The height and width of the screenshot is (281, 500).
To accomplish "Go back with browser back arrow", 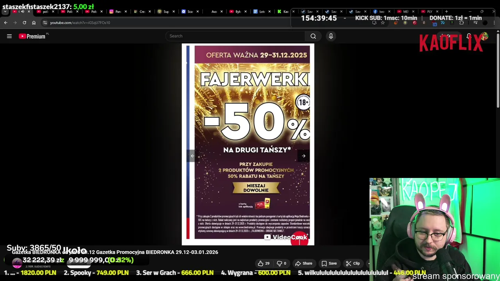I will click(x=6, y=23).
